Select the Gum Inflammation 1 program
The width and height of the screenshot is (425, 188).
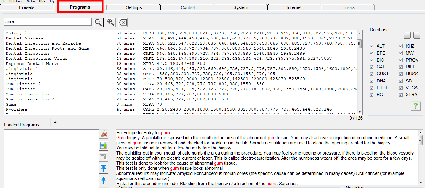pyautogui.click(x=30, y=94)
